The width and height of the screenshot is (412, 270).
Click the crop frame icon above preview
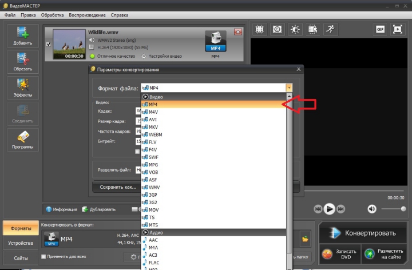(x=260, y=29)
